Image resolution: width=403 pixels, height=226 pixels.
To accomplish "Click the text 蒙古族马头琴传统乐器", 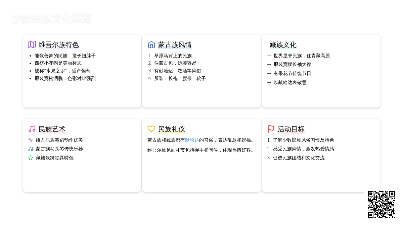I will pyautogui.click(x=59, y=149).
